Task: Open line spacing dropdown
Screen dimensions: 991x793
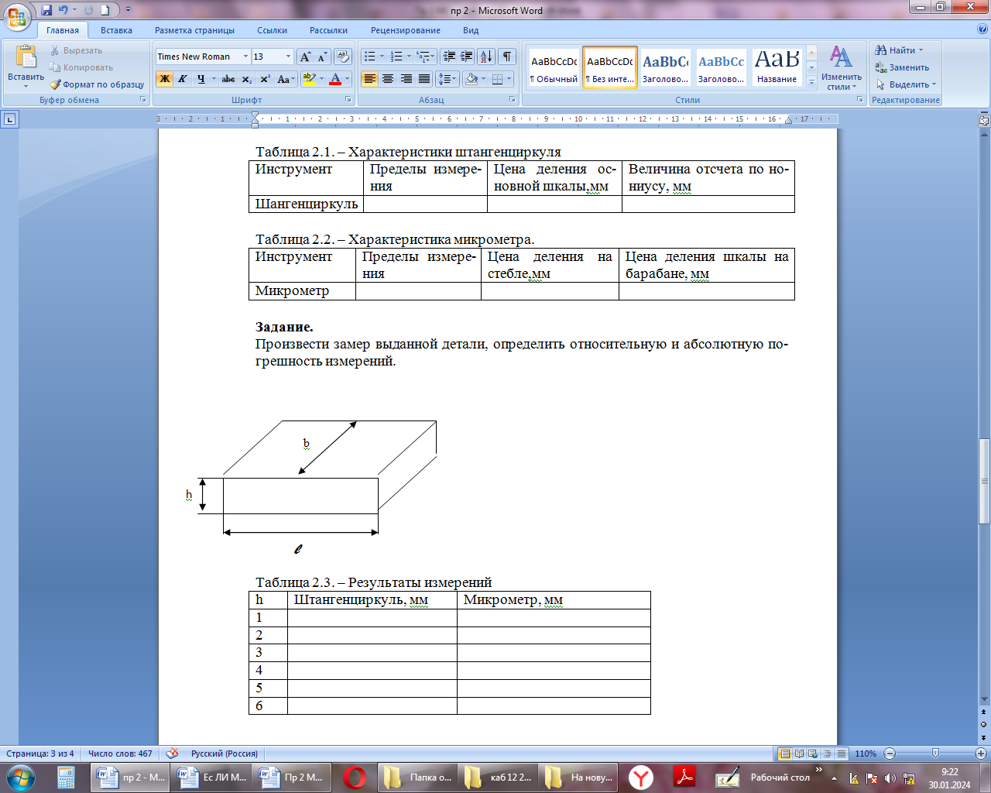Action: click(447, 79)
